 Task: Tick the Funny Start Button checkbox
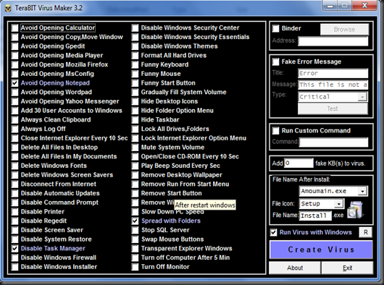point(135,83)
